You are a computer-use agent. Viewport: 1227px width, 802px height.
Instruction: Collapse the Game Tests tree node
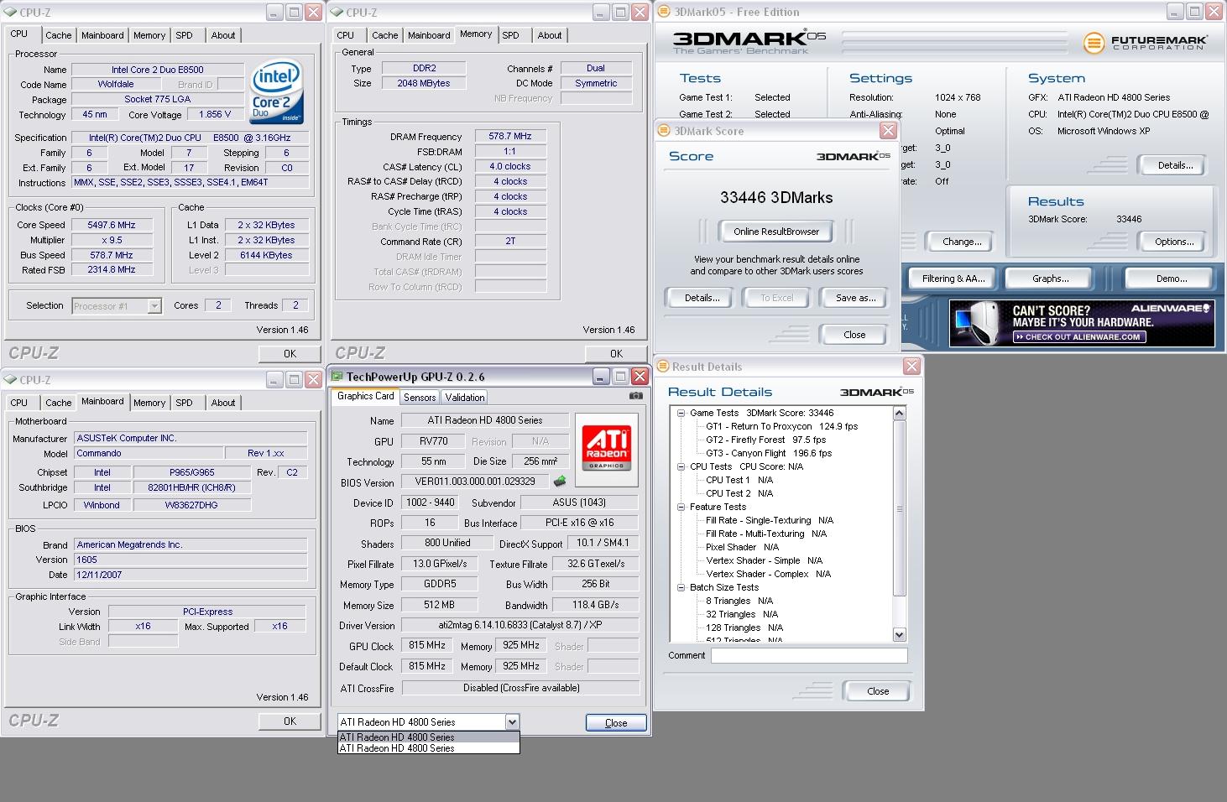pyautogui.click(x=681, y=413)
